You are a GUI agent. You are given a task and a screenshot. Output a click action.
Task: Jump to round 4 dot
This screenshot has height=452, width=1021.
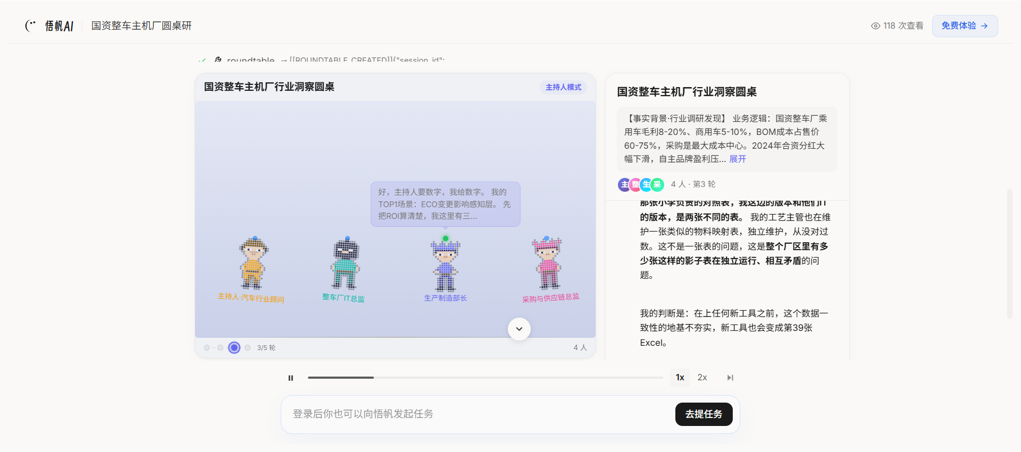(247, 347)
